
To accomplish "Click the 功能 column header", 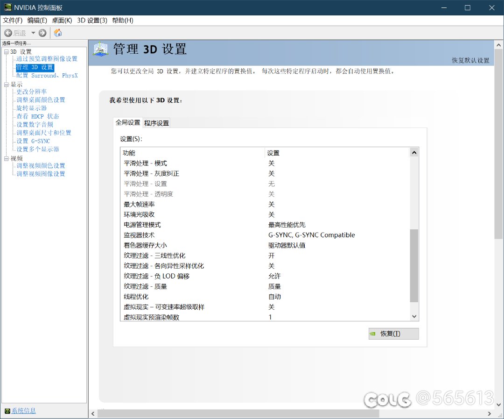I will coord(193,153).
